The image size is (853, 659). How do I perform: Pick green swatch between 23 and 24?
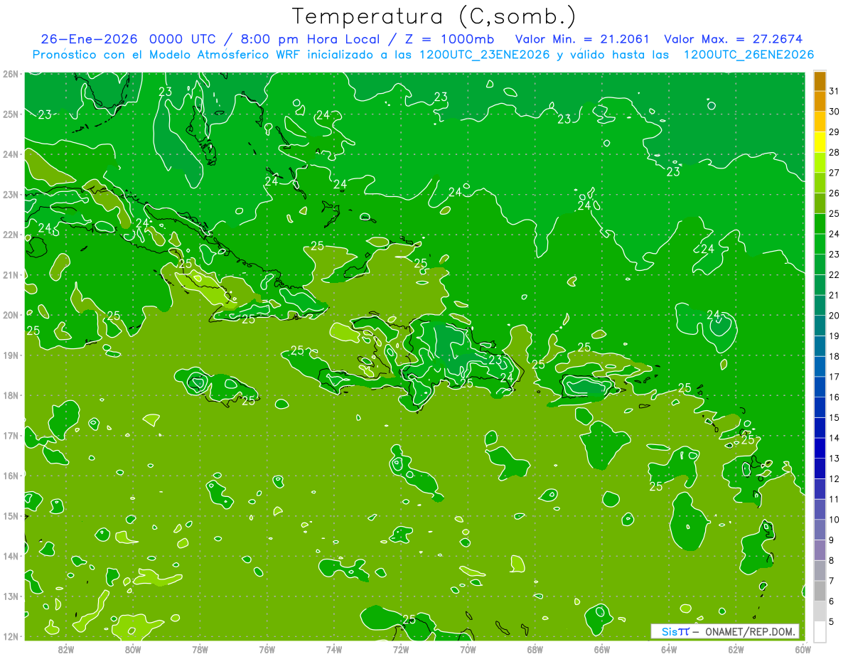(x=820, y=245)
